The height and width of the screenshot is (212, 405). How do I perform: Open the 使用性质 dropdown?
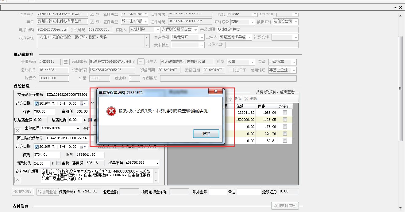[294, 70]
